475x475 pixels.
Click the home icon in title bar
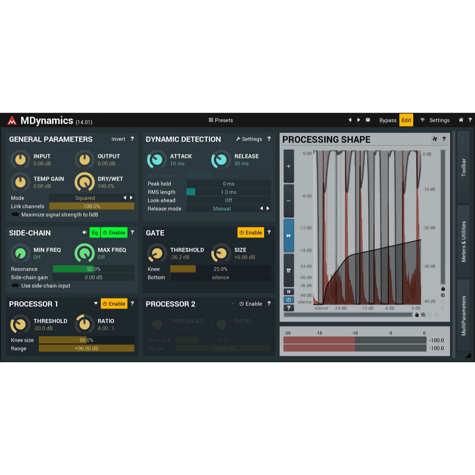[x=461, y=120]
